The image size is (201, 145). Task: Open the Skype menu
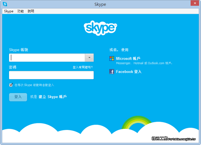tap(9, 11)
